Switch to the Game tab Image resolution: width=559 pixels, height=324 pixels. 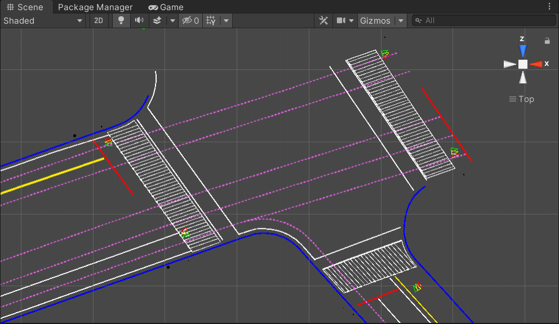coord(166,7)
